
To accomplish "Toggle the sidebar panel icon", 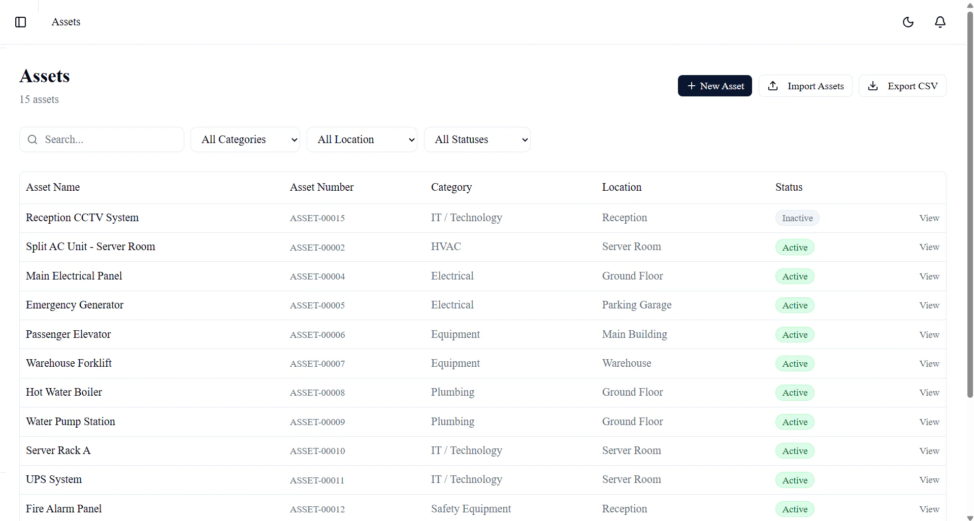I will pyautogui.click(x=20, y=22).
